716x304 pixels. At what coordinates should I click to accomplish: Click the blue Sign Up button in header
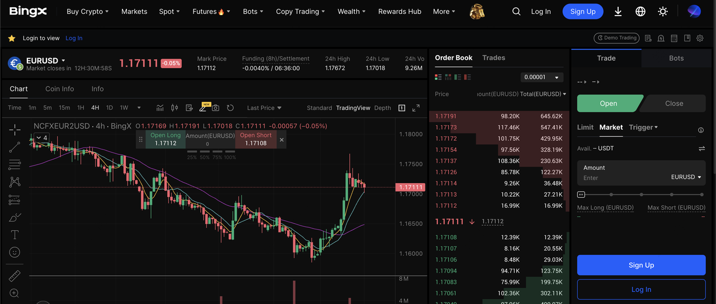click(x=582, y=12)
